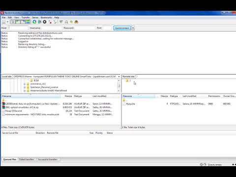Image resolution: width=236 pixels, height=177 pixels.
Task: Select the Spectacon_Personal_License tree folder
Action: (44, 87)
